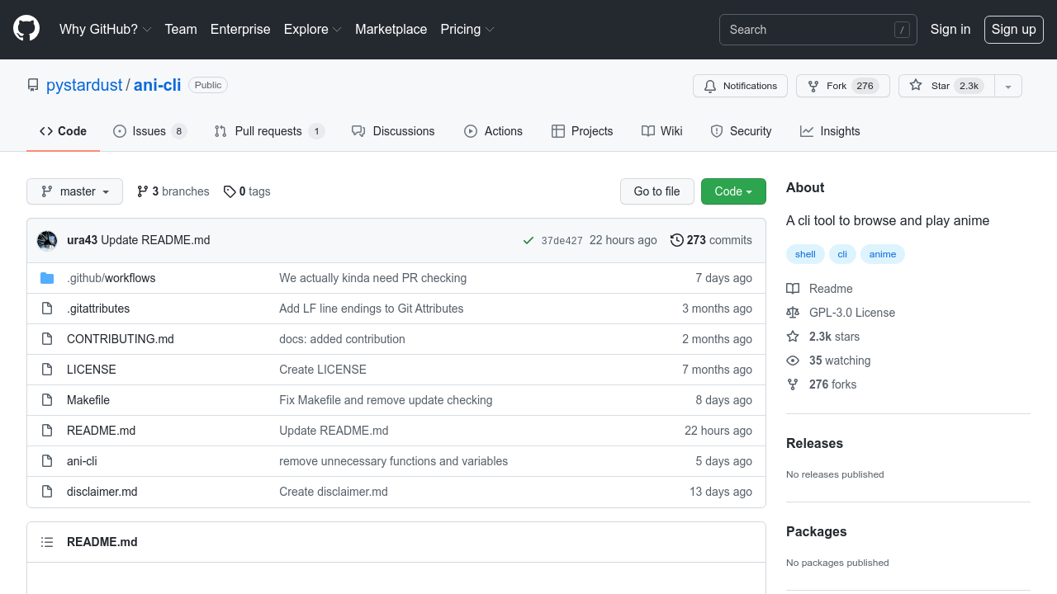Open commit 'Fix Makefile and remove update checking'
Screen dimensions: 1057x594
pos(386,400)
